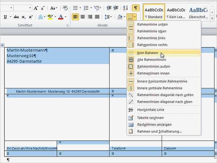Image resolution: width=217 pixels, height=163 pixels.
Task: Toggle superscript formatting
Action: coord(31,17)
